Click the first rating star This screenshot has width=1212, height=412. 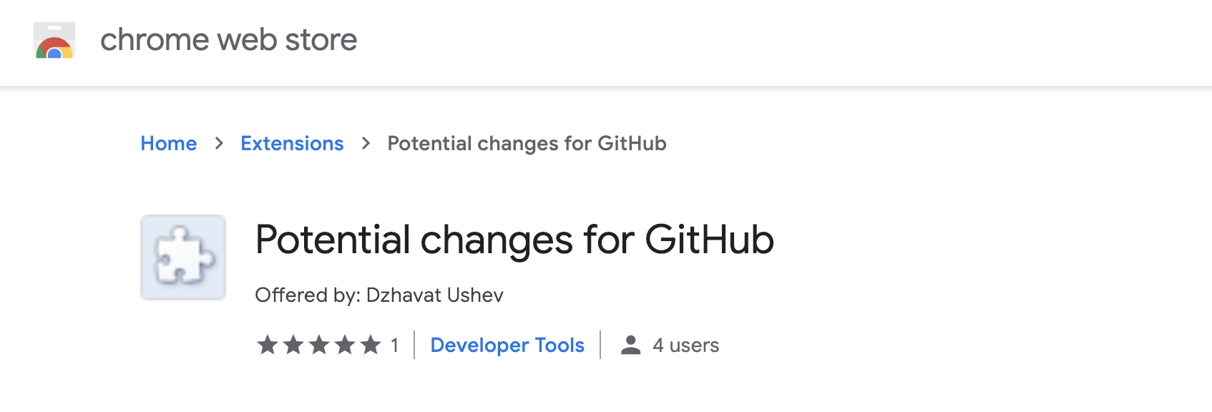pyautogui.click(x=268, y=345)
